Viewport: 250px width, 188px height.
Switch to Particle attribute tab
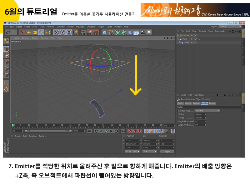196,103
